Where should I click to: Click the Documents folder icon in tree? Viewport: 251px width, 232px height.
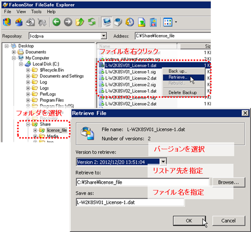[x=21, y=52]
